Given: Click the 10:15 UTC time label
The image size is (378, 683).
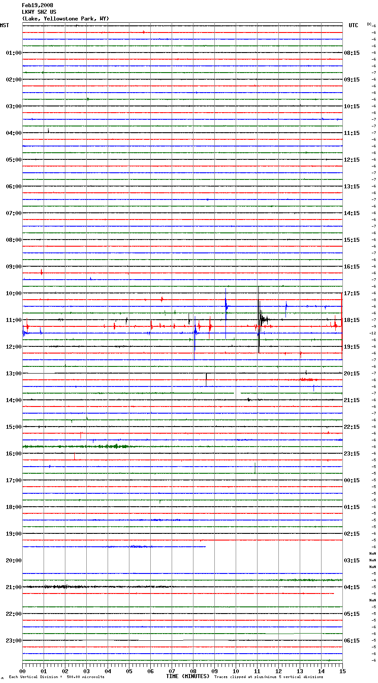Looking at the screenshot, I should point(352,106).
